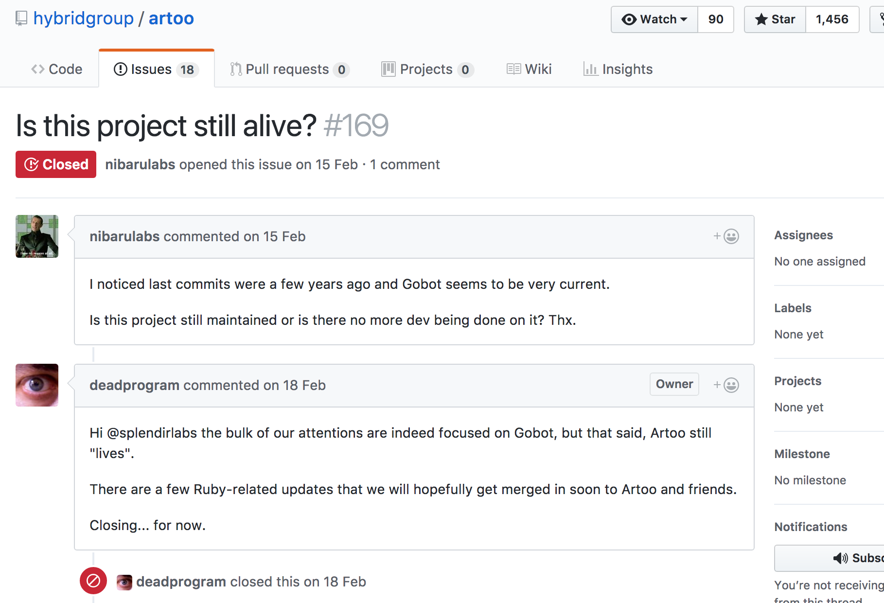Click the red closed event icon
884x603 pixels.
pyautogui.click(x=93, y=581)
